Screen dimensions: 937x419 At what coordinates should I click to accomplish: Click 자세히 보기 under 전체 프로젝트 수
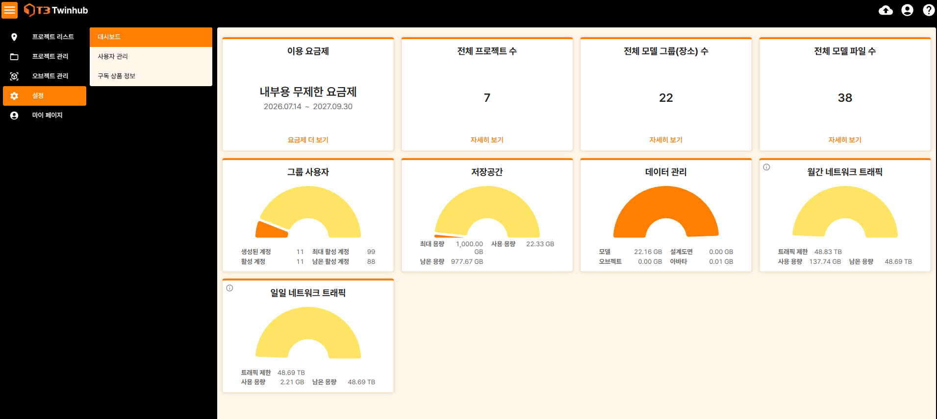pos(487,140)
